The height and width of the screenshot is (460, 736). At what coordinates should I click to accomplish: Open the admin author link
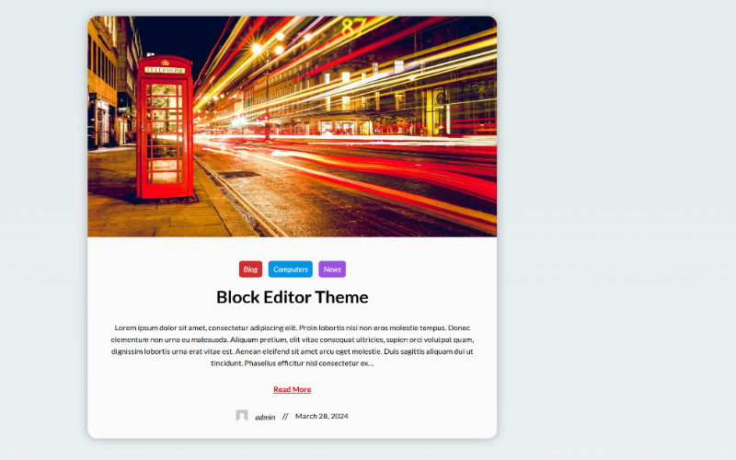point(265,417)
